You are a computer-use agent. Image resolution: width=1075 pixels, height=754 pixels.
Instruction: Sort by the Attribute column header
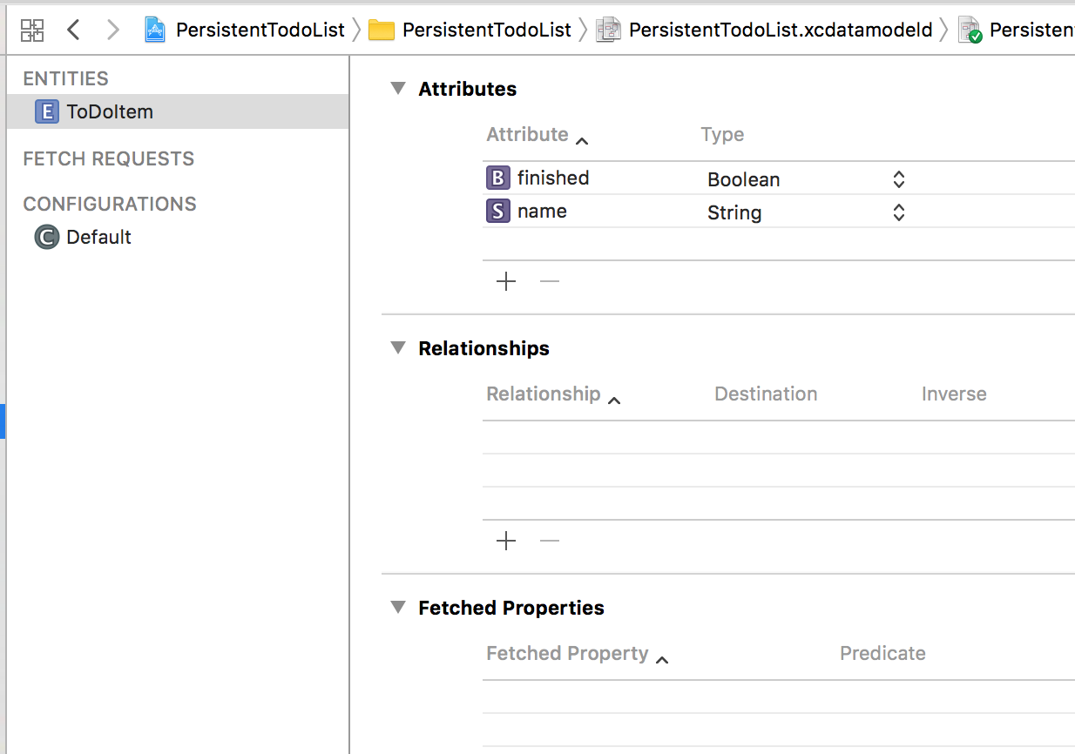(x=527, y=135)
